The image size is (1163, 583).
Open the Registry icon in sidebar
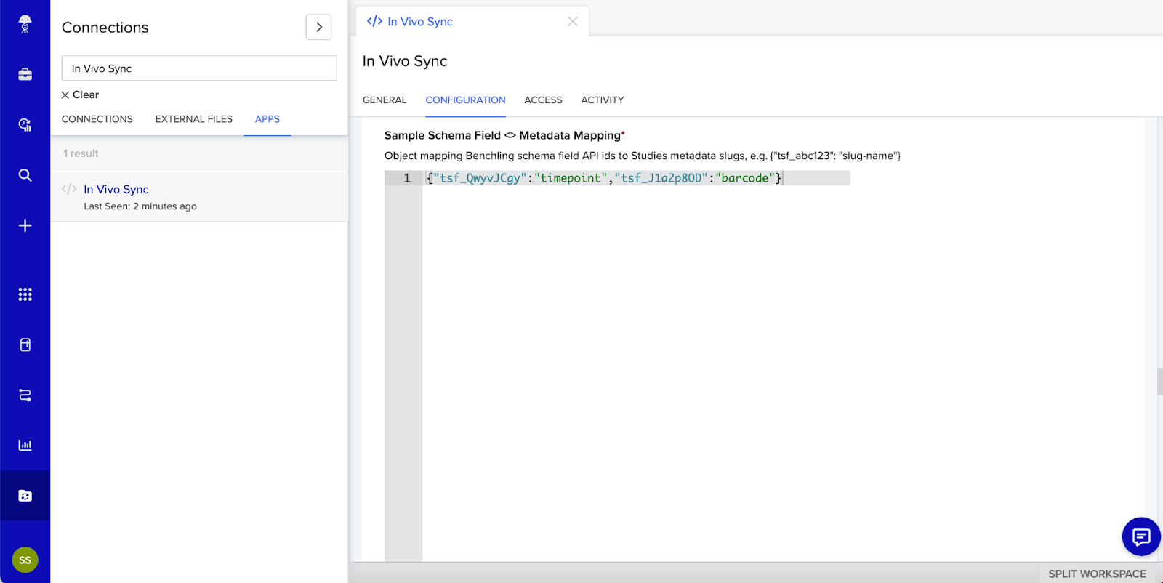[25, 345]
